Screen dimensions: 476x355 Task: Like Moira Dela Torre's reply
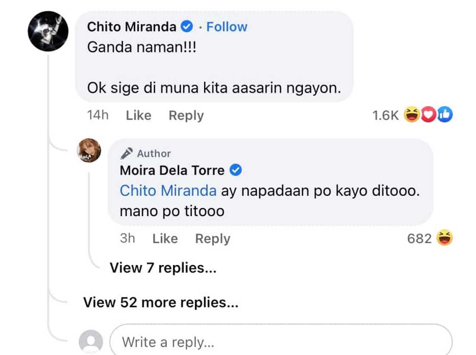tap(165, 239)
